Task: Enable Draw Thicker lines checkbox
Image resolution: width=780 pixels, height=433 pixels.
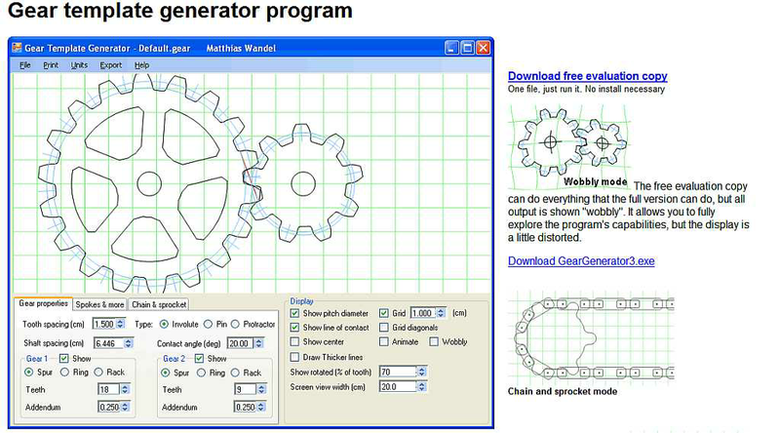Action: [x=295, y=357]
